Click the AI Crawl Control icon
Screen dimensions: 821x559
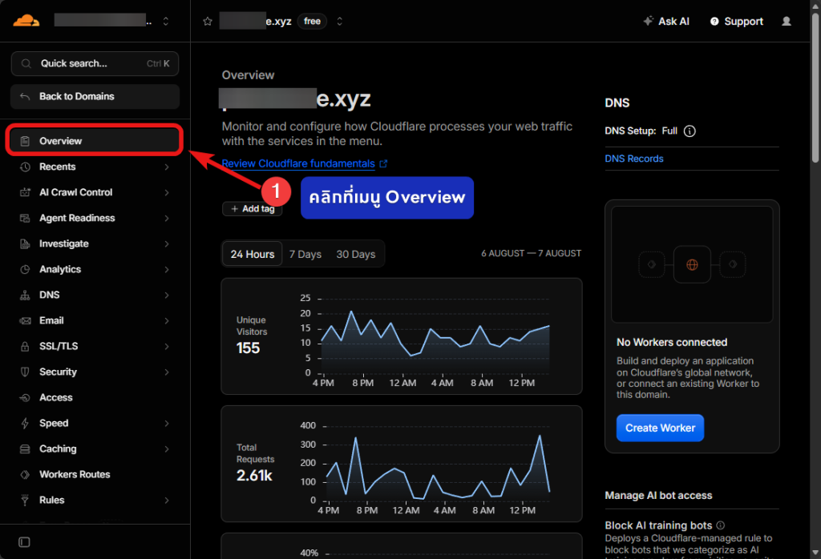point(25,192)
